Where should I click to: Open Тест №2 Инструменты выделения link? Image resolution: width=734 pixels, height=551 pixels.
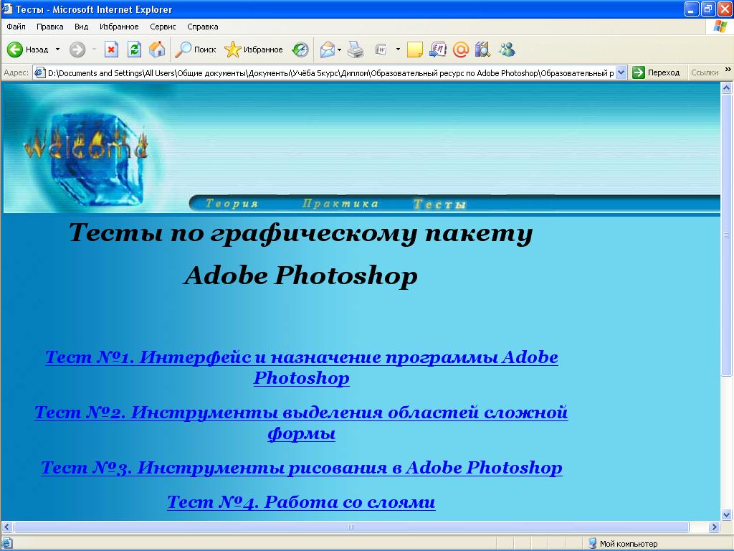pos(302,423)
